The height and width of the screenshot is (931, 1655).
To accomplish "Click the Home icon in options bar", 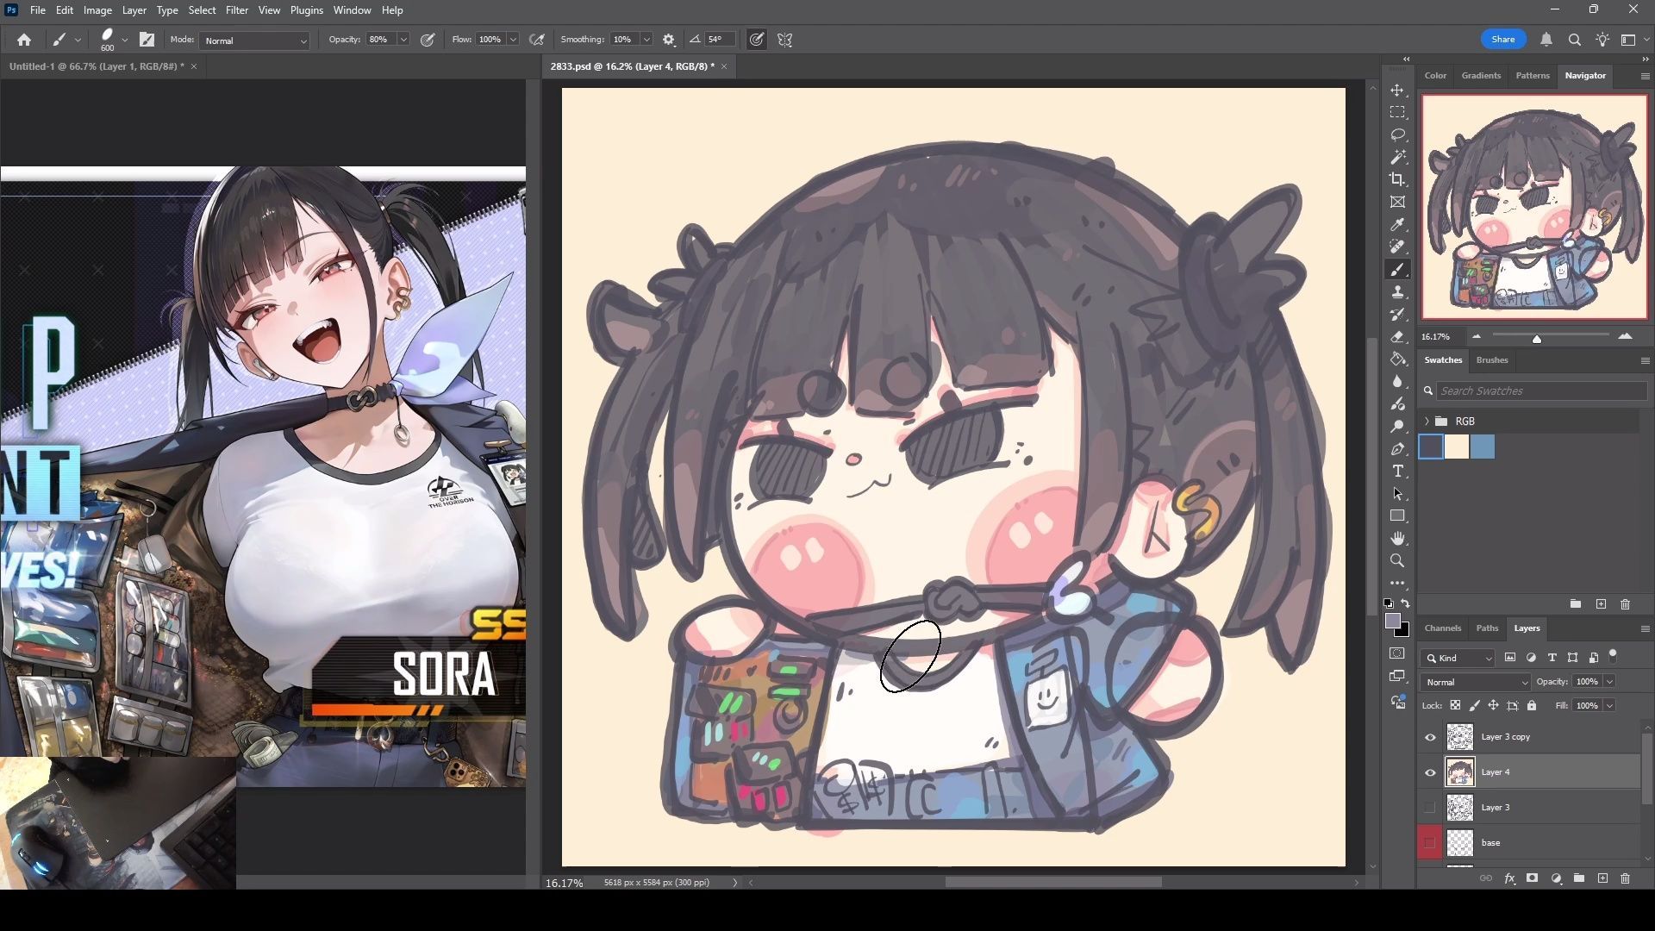I will tap(24, 40).
